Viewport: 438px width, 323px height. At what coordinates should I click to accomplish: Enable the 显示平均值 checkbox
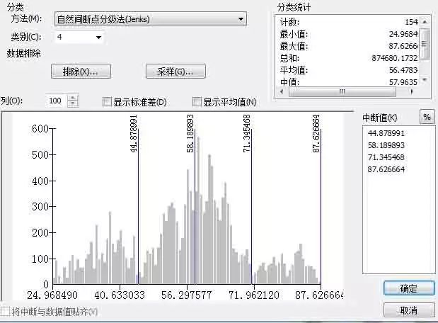pos(197,102)
